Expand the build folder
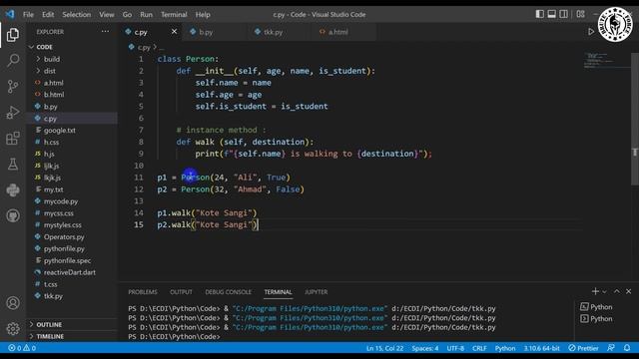639x359 pixels. click(x=73, y=59)
